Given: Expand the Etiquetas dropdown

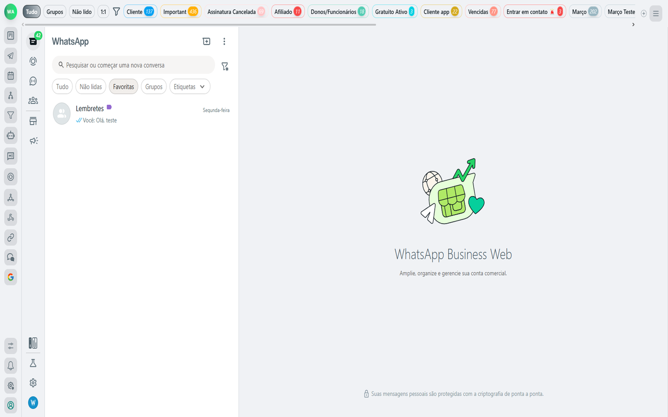Looking at the screenshot, I should tap(190, 87).
